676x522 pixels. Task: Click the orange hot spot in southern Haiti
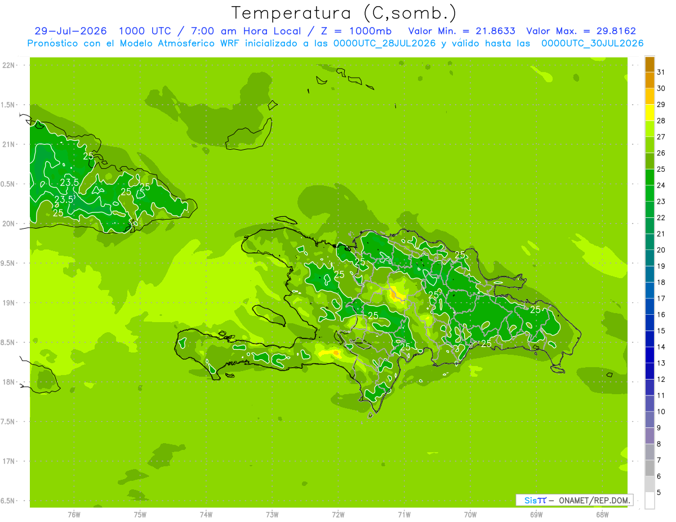click(x=336, y=353)
